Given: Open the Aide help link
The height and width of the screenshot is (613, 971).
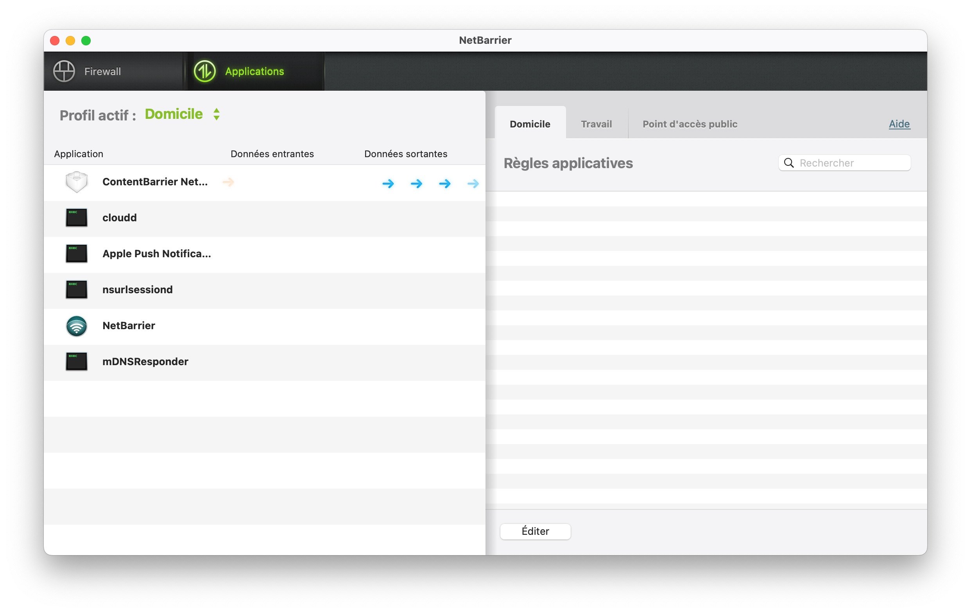Looking at the screenshot, I should pos(899,124).
